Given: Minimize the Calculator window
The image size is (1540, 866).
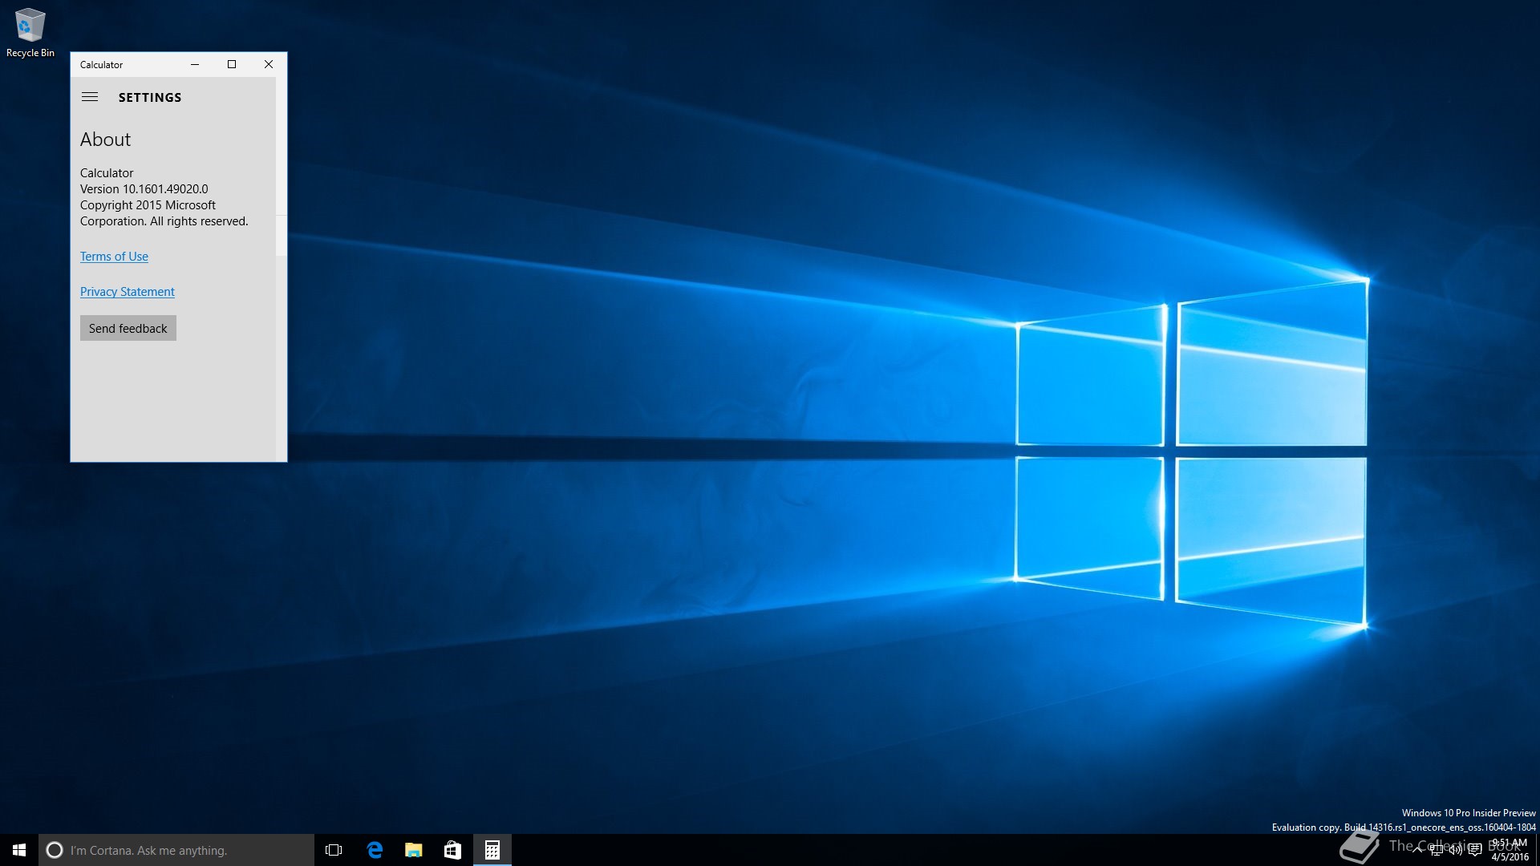Looking at the screenshot, I should click(x=195, y=64).
